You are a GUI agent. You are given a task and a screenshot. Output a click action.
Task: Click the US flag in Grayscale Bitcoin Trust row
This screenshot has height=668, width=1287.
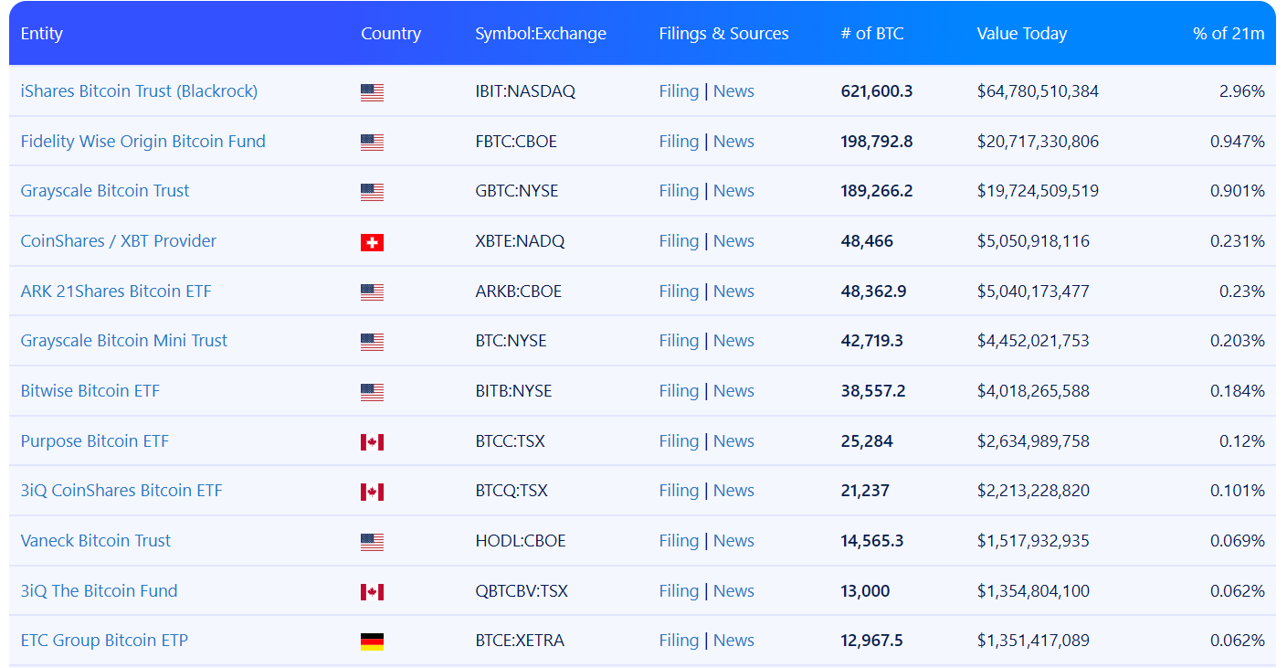pos(372,192)
